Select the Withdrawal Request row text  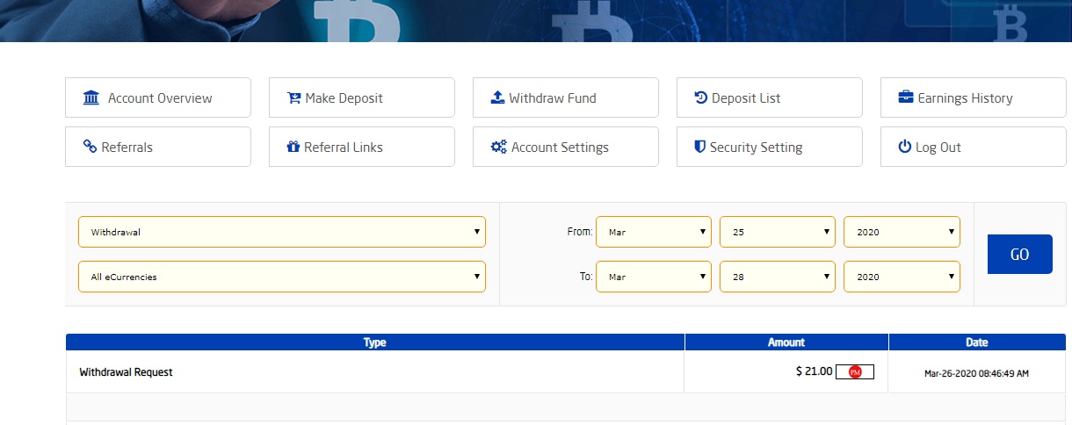[126, 372]
